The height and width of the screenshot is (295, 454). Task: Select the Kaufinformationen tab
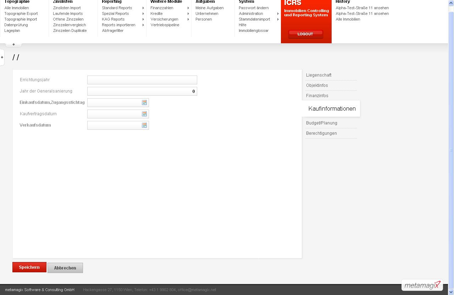[x=332, y=108]
